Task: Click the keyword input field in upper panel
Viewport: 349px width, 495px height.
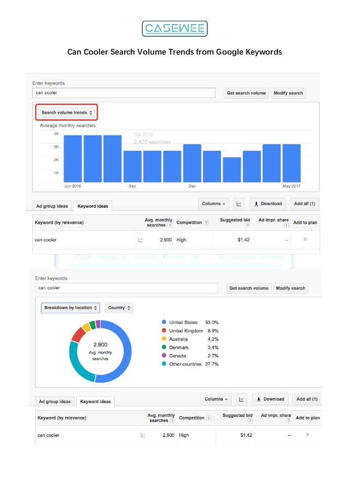Action: click(124, 93)
